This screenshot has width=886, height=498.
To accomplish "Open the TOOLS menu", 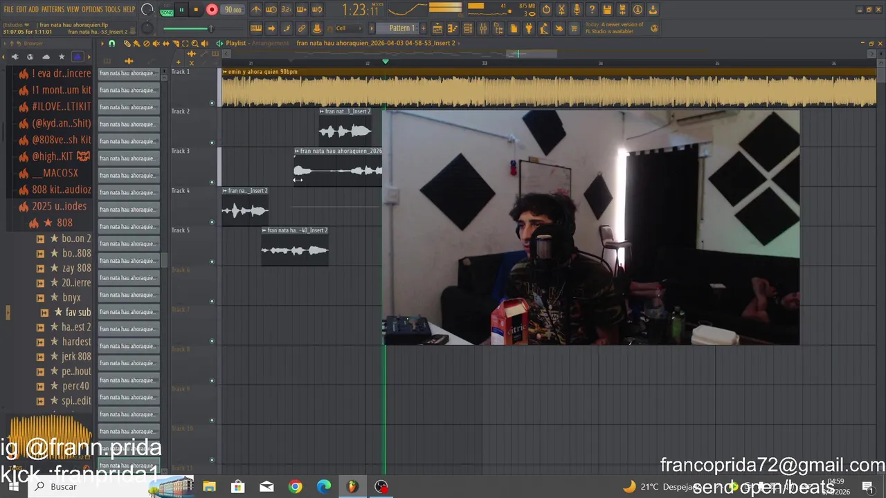I will 113,10.
